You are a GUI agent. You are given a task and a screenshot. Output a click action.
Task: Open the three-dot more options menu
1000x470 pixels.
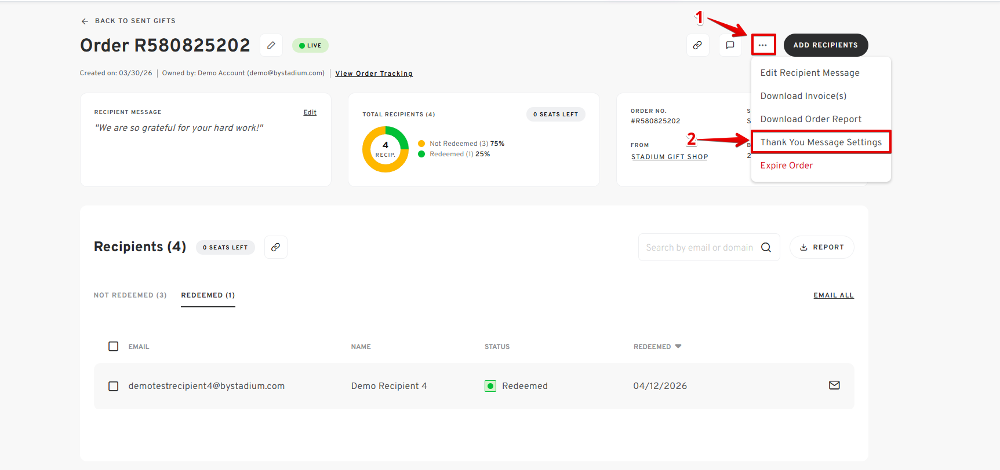(x=763, y=45)
